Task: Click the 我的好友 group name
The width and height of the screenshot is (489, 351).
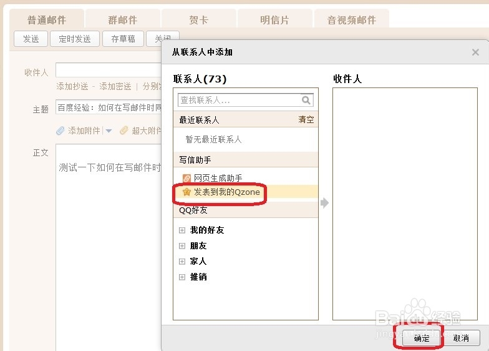Action: click(207, 230)
